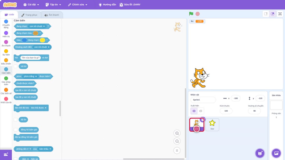
Task: Select the Star sprite thumbnail
Action: (212, 125)
